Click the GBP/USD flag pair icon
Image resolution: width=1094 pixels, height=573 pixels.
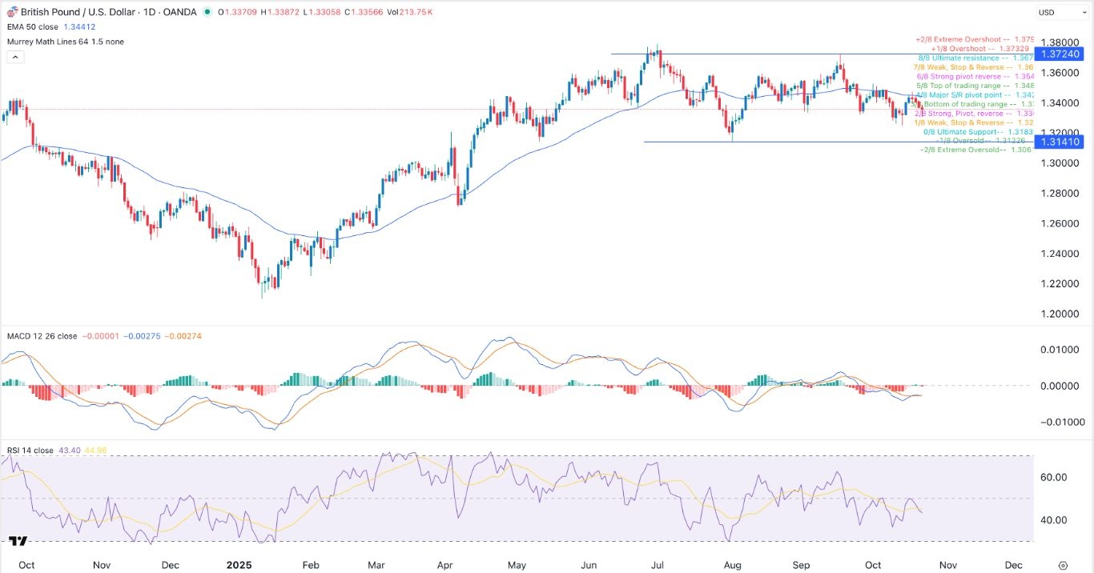click(x=11, y=12)
